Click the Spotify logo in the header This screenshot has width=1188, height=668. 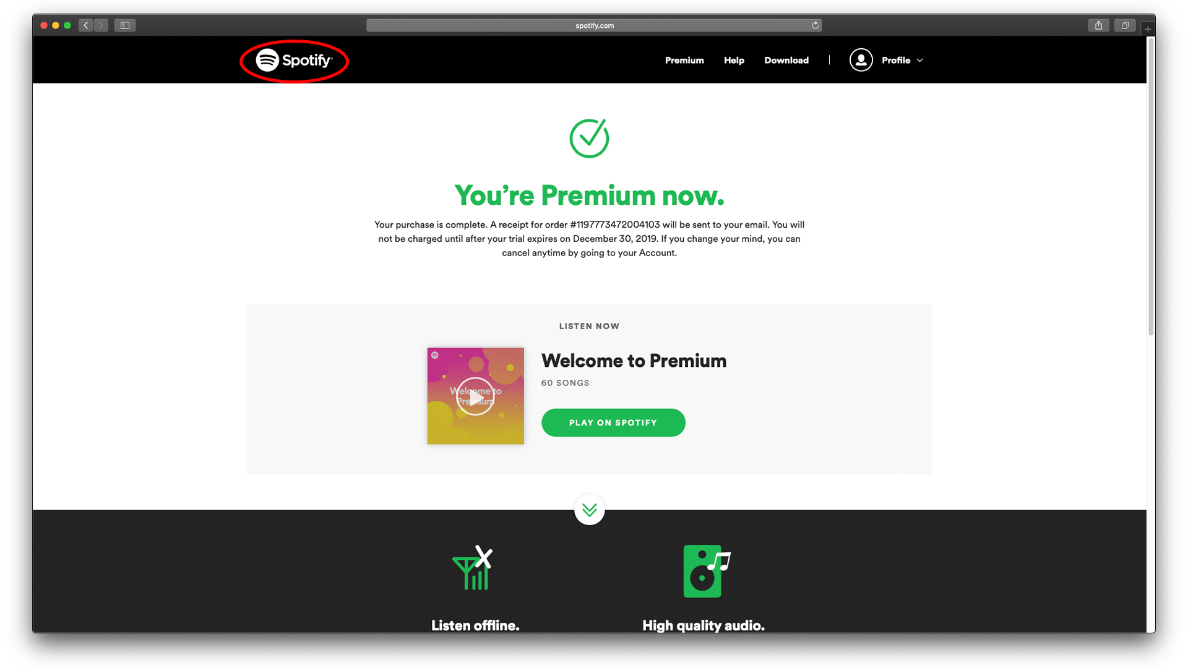[295, 60]
